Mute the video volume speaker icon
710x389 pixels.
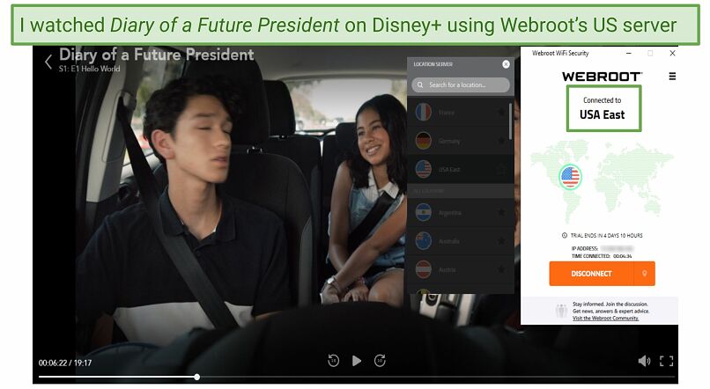coord(644,361)
